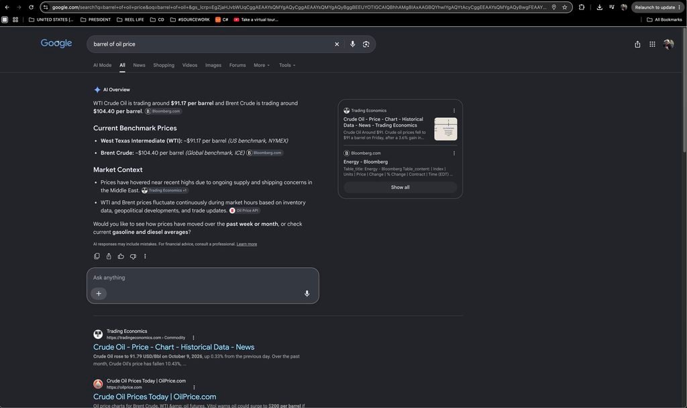Give the AI Overview a thumbs down
The height and width of the screenshot is (408, 687).
tap(134, 257)
